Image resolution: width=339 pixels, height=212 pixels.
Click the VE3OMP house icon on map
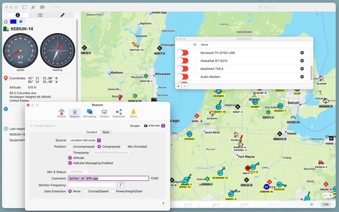321,78
